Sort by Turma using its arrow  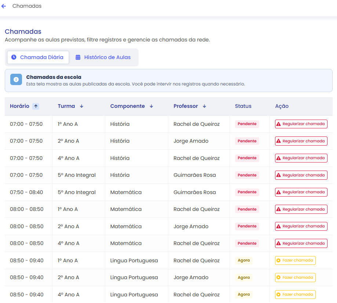pos(81,106)
